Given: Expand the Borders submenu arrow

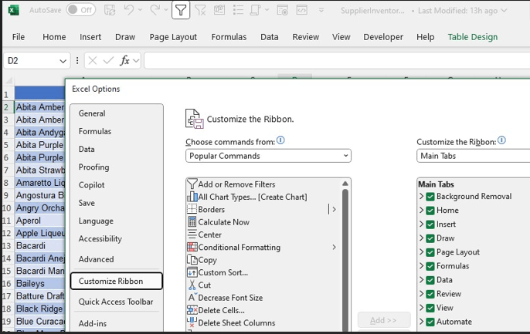Looking at the screenshot, I should pyautogui.click(x=334, y=210).
